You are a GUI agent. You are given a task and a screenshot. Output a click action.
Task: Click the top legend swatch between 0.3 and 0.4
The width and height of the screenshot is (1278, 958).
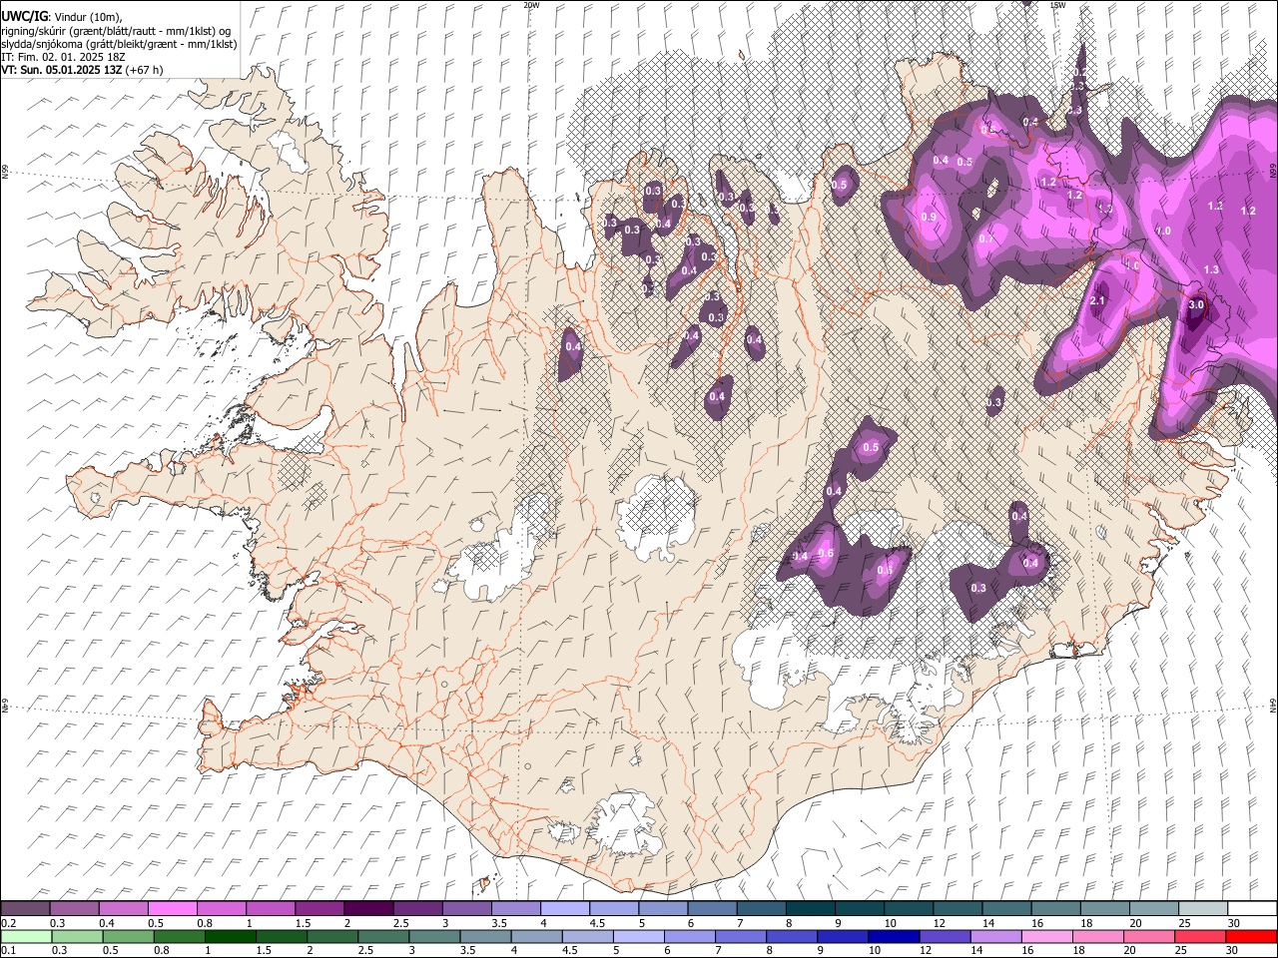[74, 909]
